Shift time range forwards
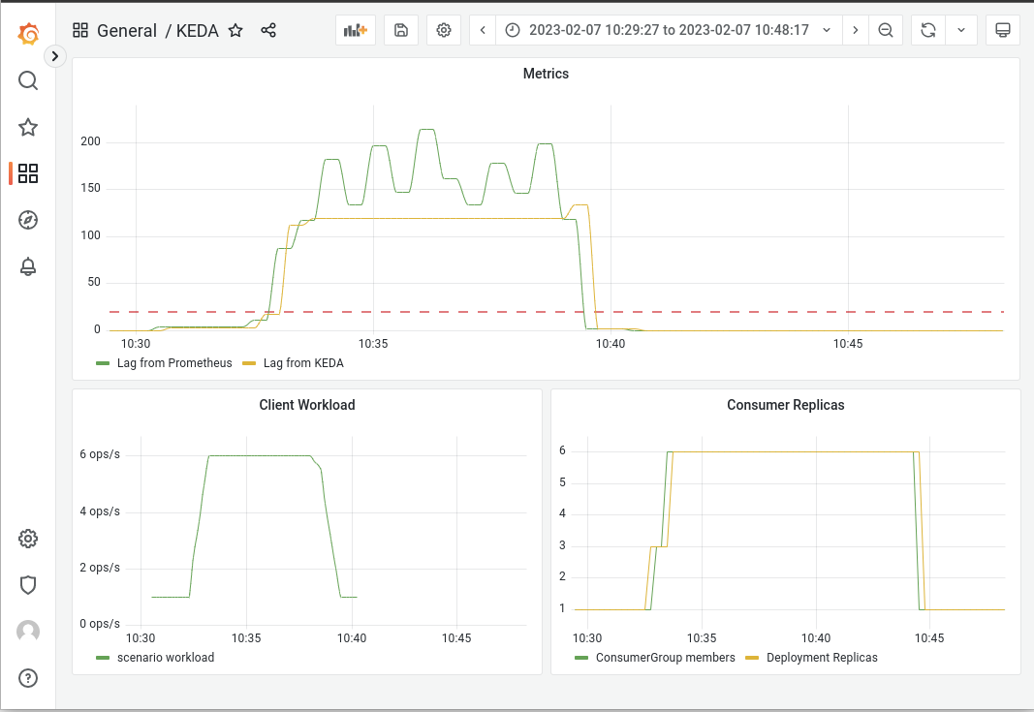1034x712 pixels. [x=856, y=30]
